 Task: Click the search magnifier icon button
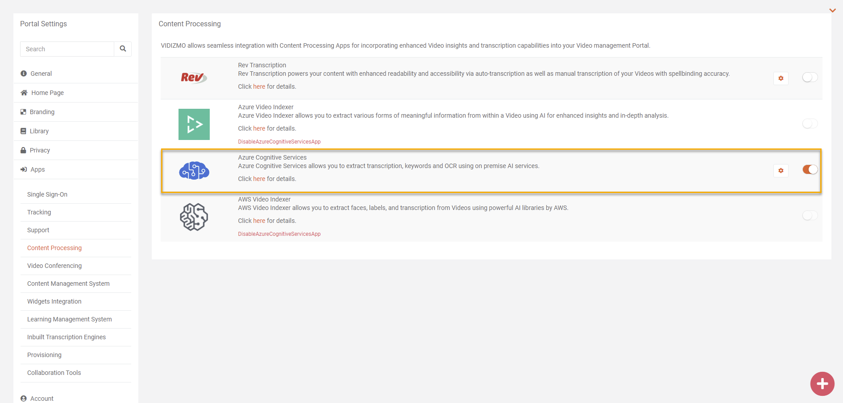click(x=123, y=49)
